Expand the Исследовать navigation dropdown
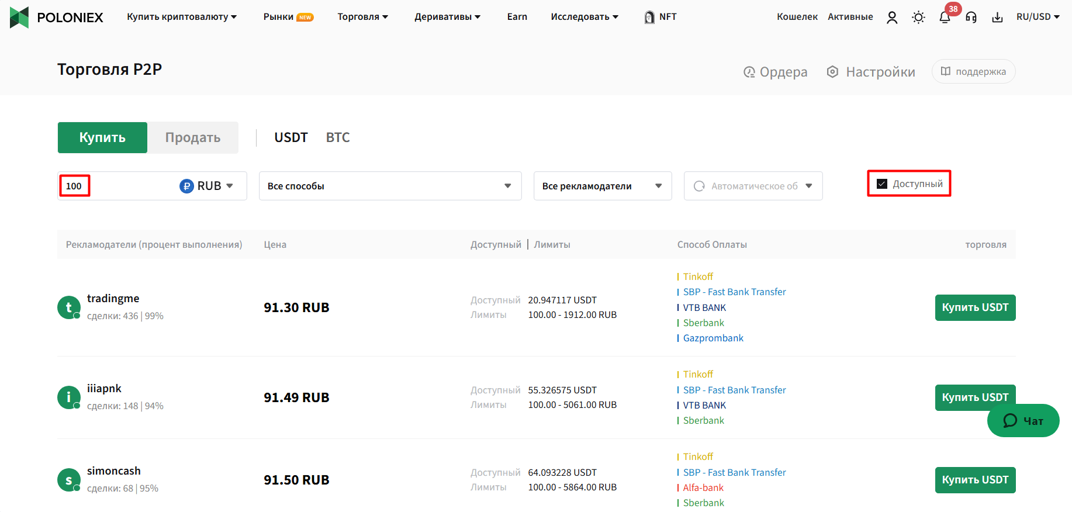Image resolution: width=1072 pixels, height=512 pixels. point(585,17)
